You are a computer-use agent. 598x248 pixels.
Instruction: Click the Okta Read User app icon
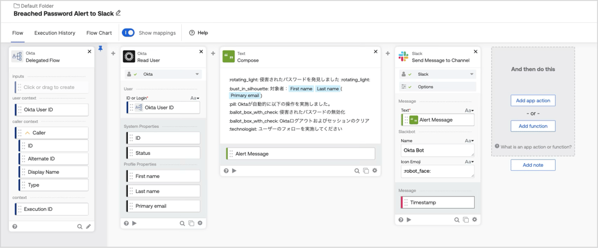[x=129, y=56]
